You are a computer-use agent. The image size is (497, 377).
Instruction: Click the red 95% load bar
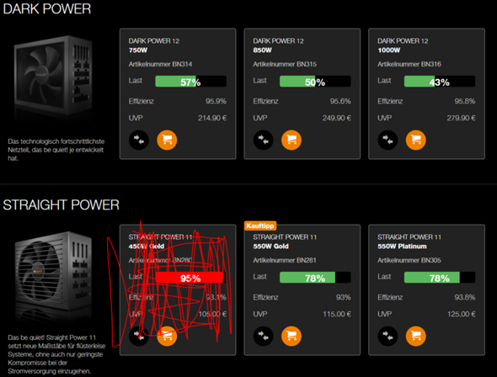pos(191,278)
